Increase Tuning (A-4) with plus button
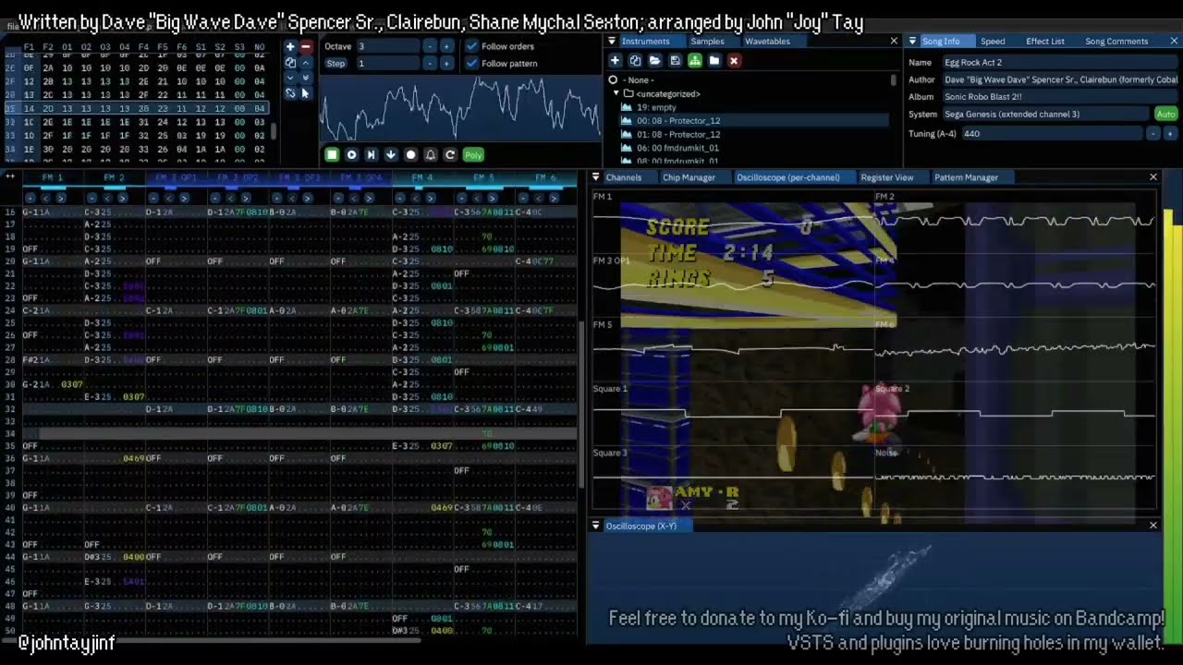This screenshot has width=1183, height=665. click(1170, 134)
